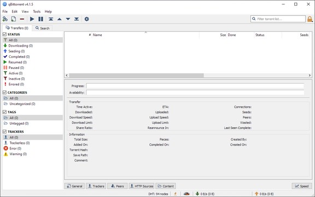Click the Filter torrent list search field
Viewport: 315px width, 197px height.
278,19
